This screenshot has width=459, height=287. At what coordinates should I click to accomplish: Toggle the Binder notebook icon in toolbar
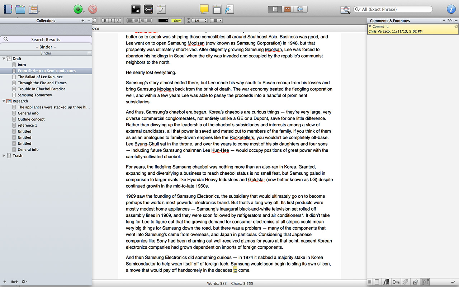coord(8,9)
